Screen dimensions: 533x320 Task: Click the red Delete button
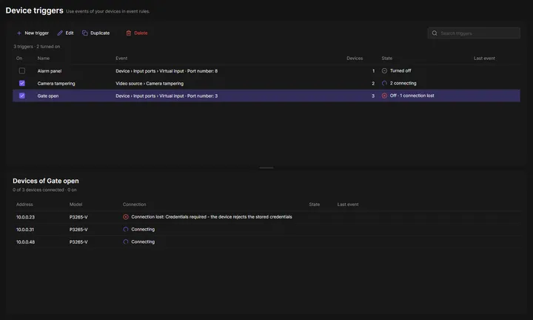[x=137, y=33]
